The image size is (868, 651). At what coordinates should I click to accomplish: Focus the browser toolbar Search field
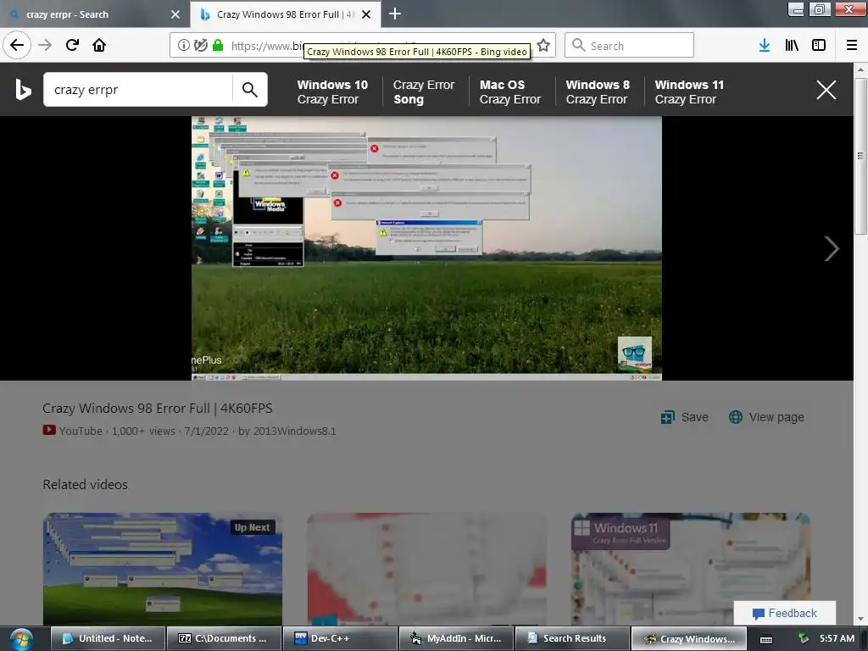[630, 46]
